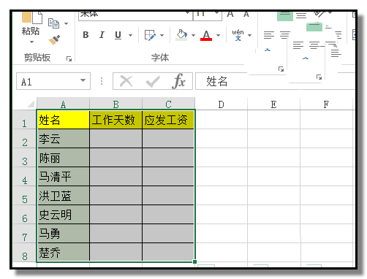Click the Paste (粘贴) button
This screenshot has height=279, width=367.
[x=31, y=23]
